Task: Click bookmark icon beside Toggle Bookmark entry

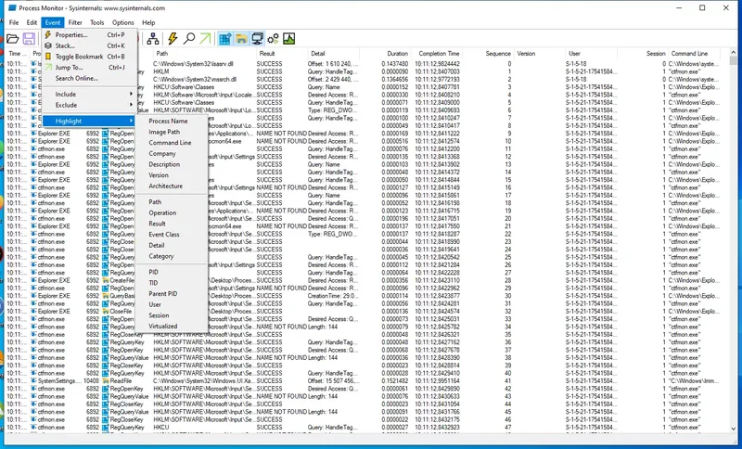Action: [48, 57]
